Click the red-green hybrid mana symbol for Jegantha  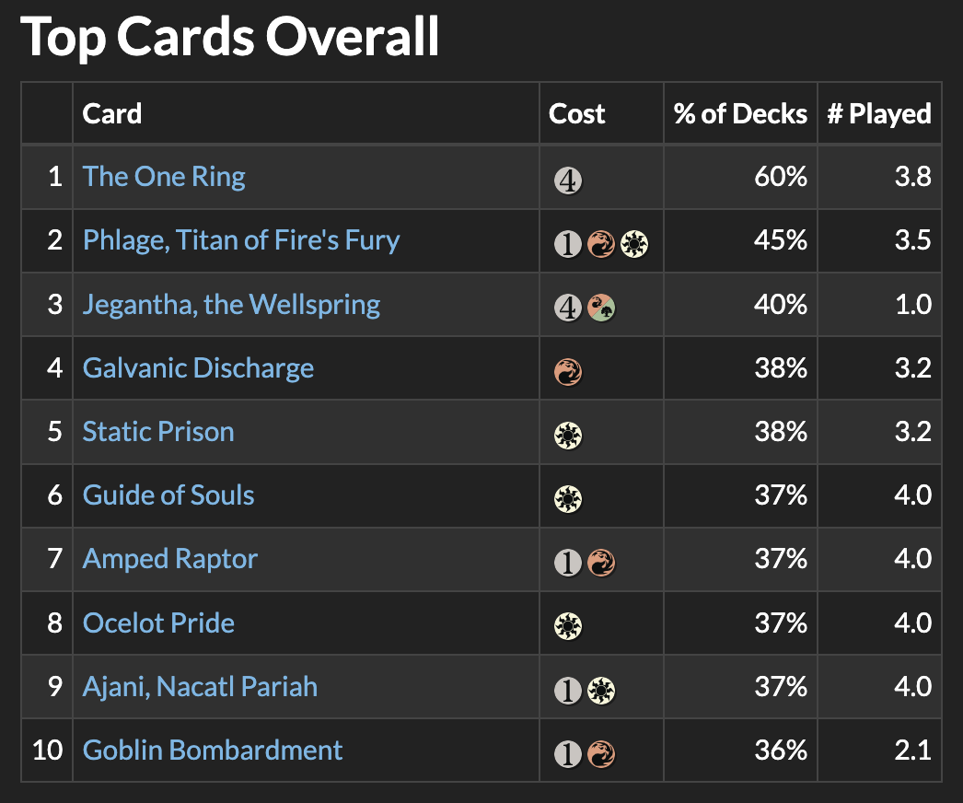601,308
